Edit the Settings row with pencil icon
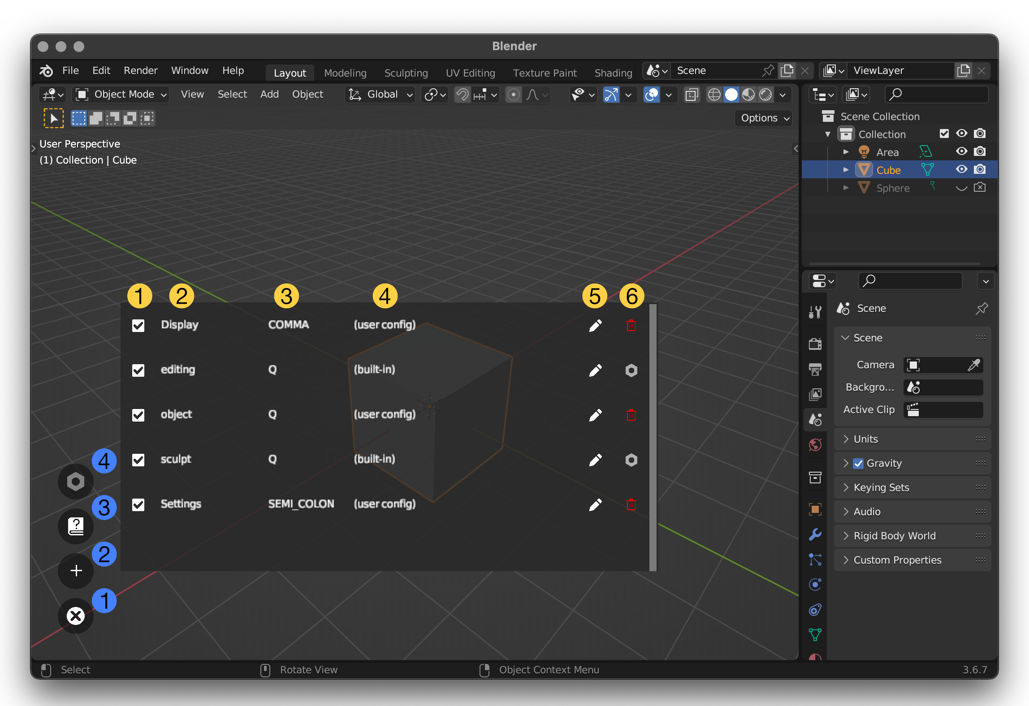The width and height of the screenshot is (1029, 706). pyautogui.click(x=595, y=505)
